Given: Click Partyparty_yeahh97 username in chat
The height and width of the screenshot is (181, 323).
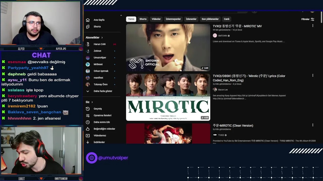Looking at the screenshot, I should (x=28, y=68).
